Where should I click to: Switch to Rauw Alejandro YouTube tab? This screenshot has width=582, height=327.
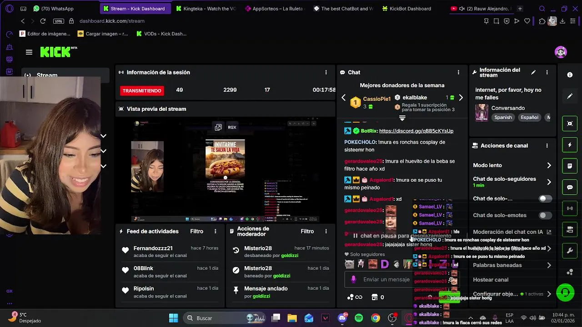tap(481, 9)
